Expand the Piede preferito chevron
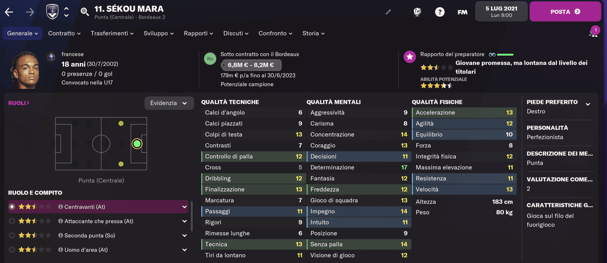607x263 pixels. click(588, 104)
